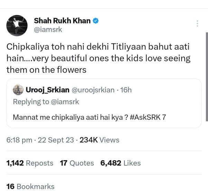
Task: Show the 1,142 Reposts list
Action: (30, 163)
